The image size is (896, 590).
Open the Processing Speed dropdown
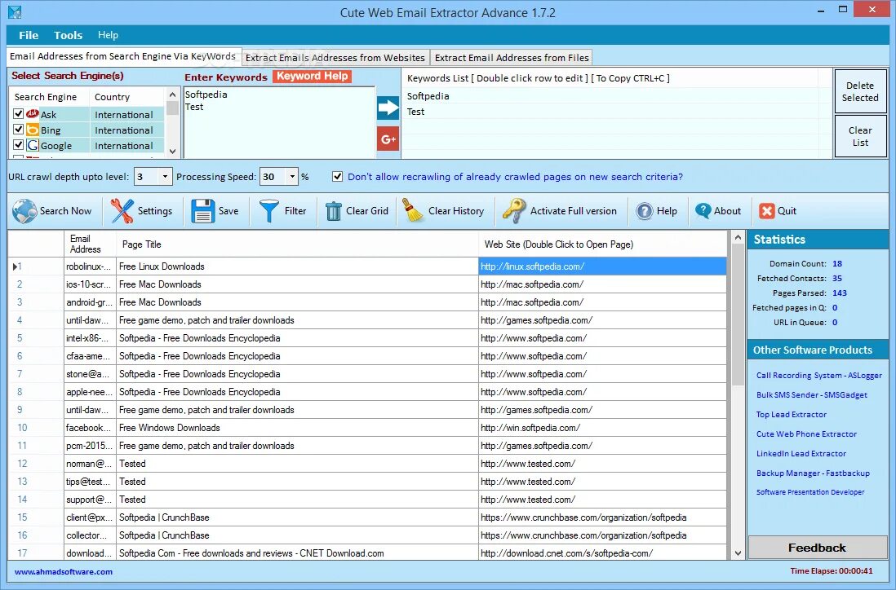[292, 177]
